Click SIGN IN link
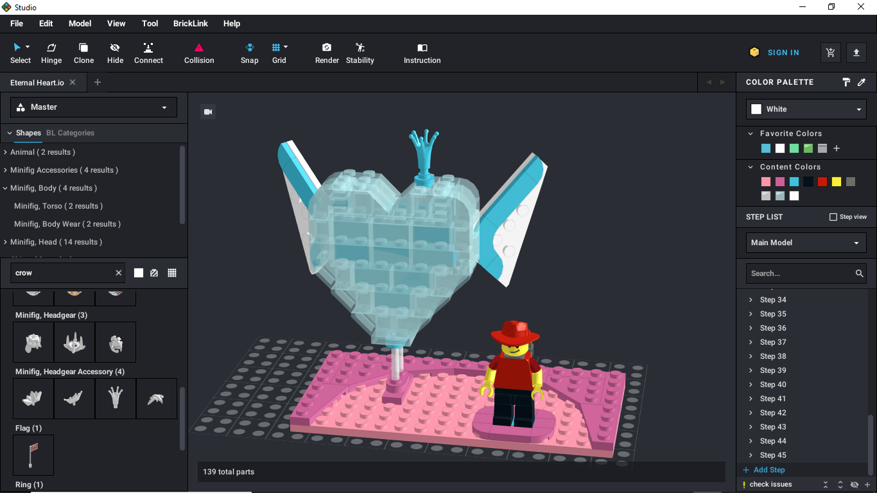The width and height of the screenshot is (877, 493). click(x=783, y=53)
